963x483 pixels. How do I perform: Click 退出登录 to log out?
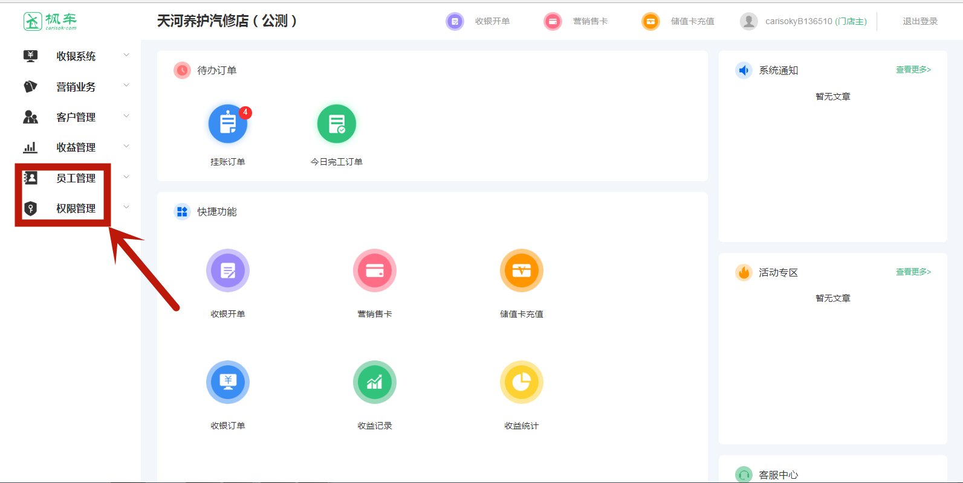tap(920, 21)
